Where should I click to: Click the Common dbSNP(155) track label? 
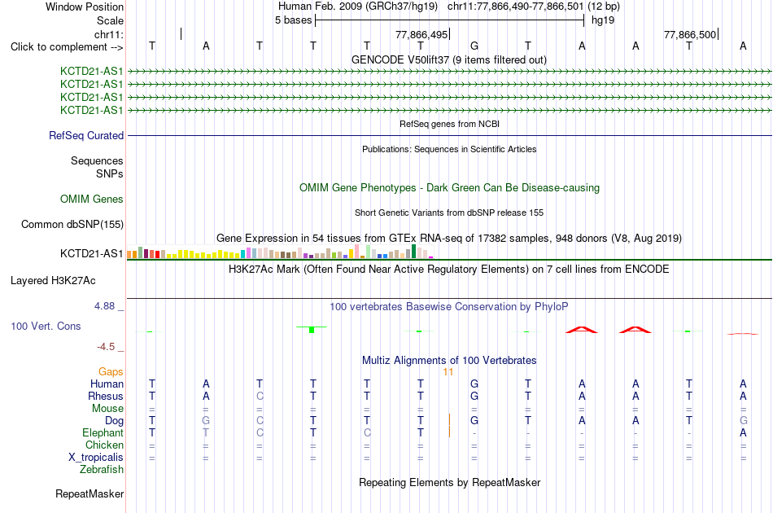[72, 224]
